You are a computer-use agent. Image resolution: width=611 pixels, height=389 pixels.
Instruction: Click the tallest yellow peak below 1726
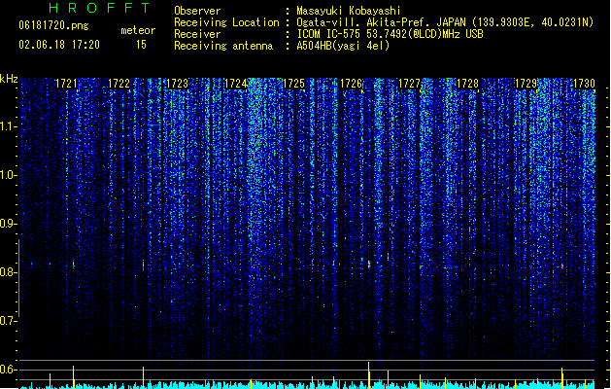point(368,374)
